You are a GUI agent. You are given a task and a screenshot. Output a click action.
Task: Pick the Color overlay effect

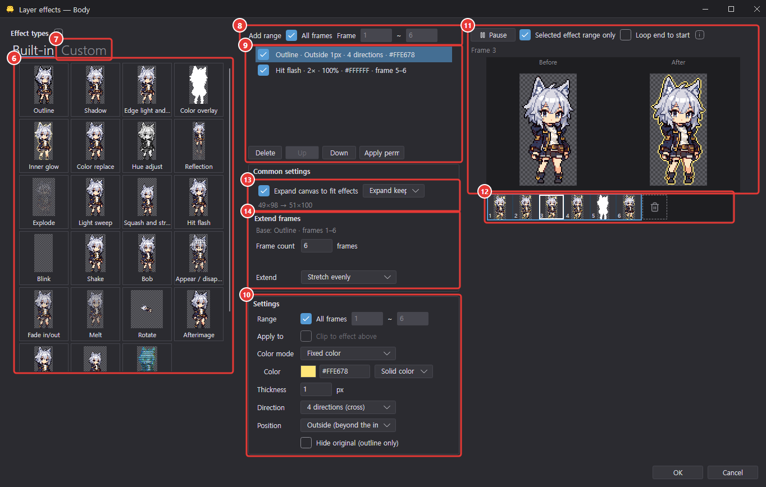tap(199, 89)
